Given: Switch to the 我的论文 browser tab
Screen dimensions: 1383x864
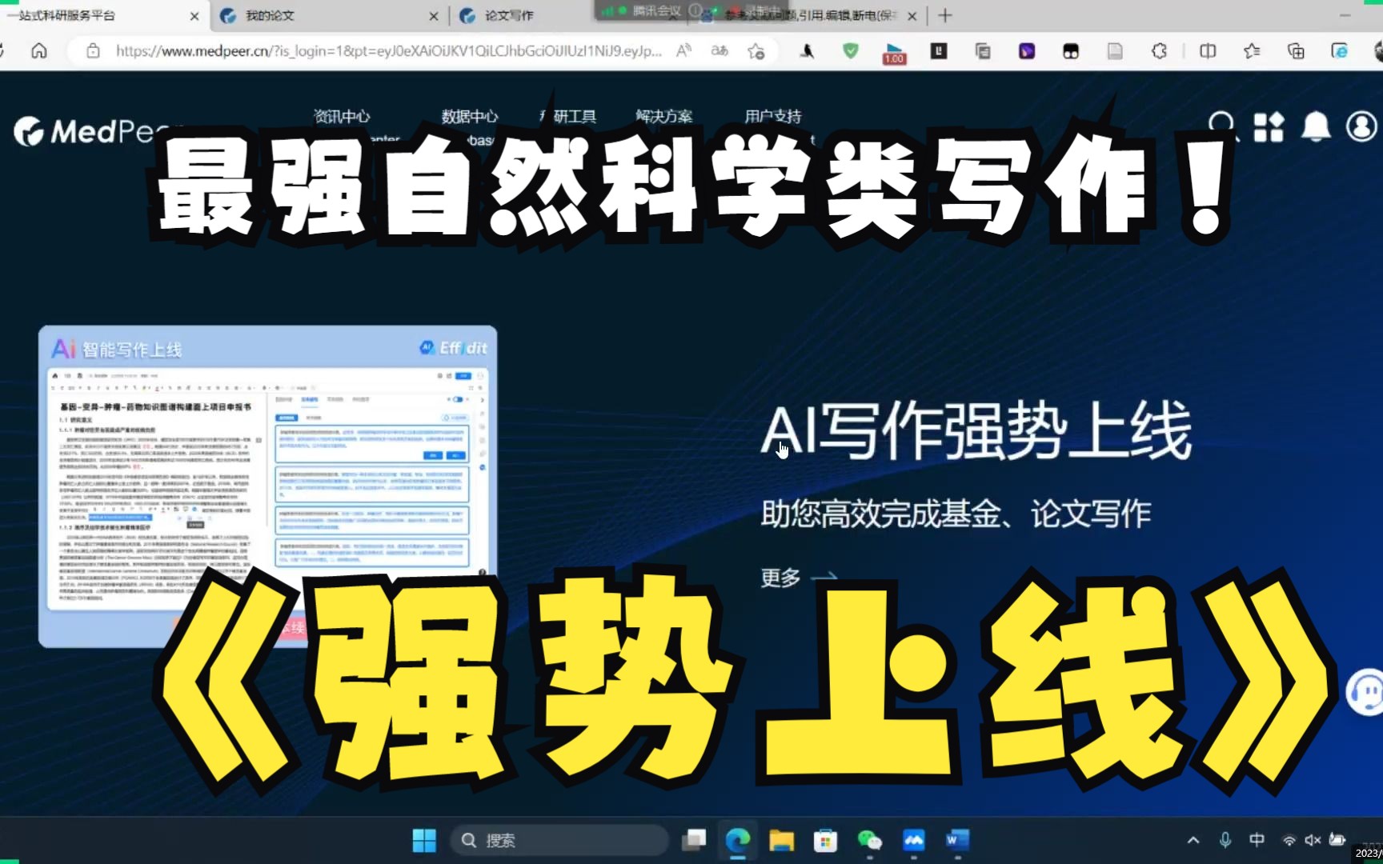Looking at the screenshot, I should (x=268, y=15).
